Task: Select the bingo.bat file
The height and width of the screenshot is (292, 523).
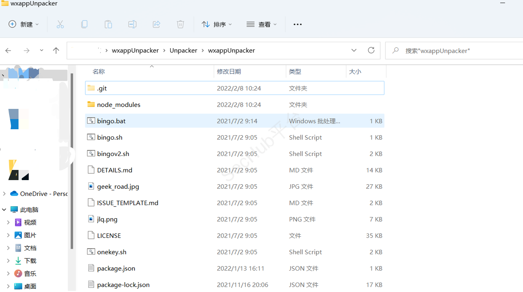Action: click(x=111, y=121)
